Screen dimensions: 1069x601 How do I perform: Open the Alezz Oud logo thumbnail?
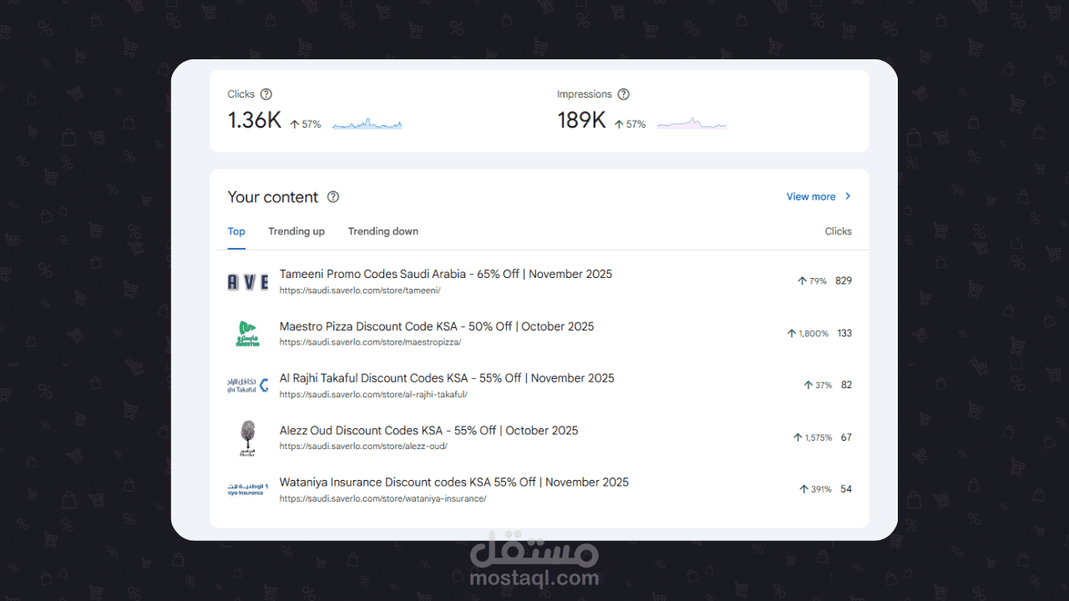248,437
